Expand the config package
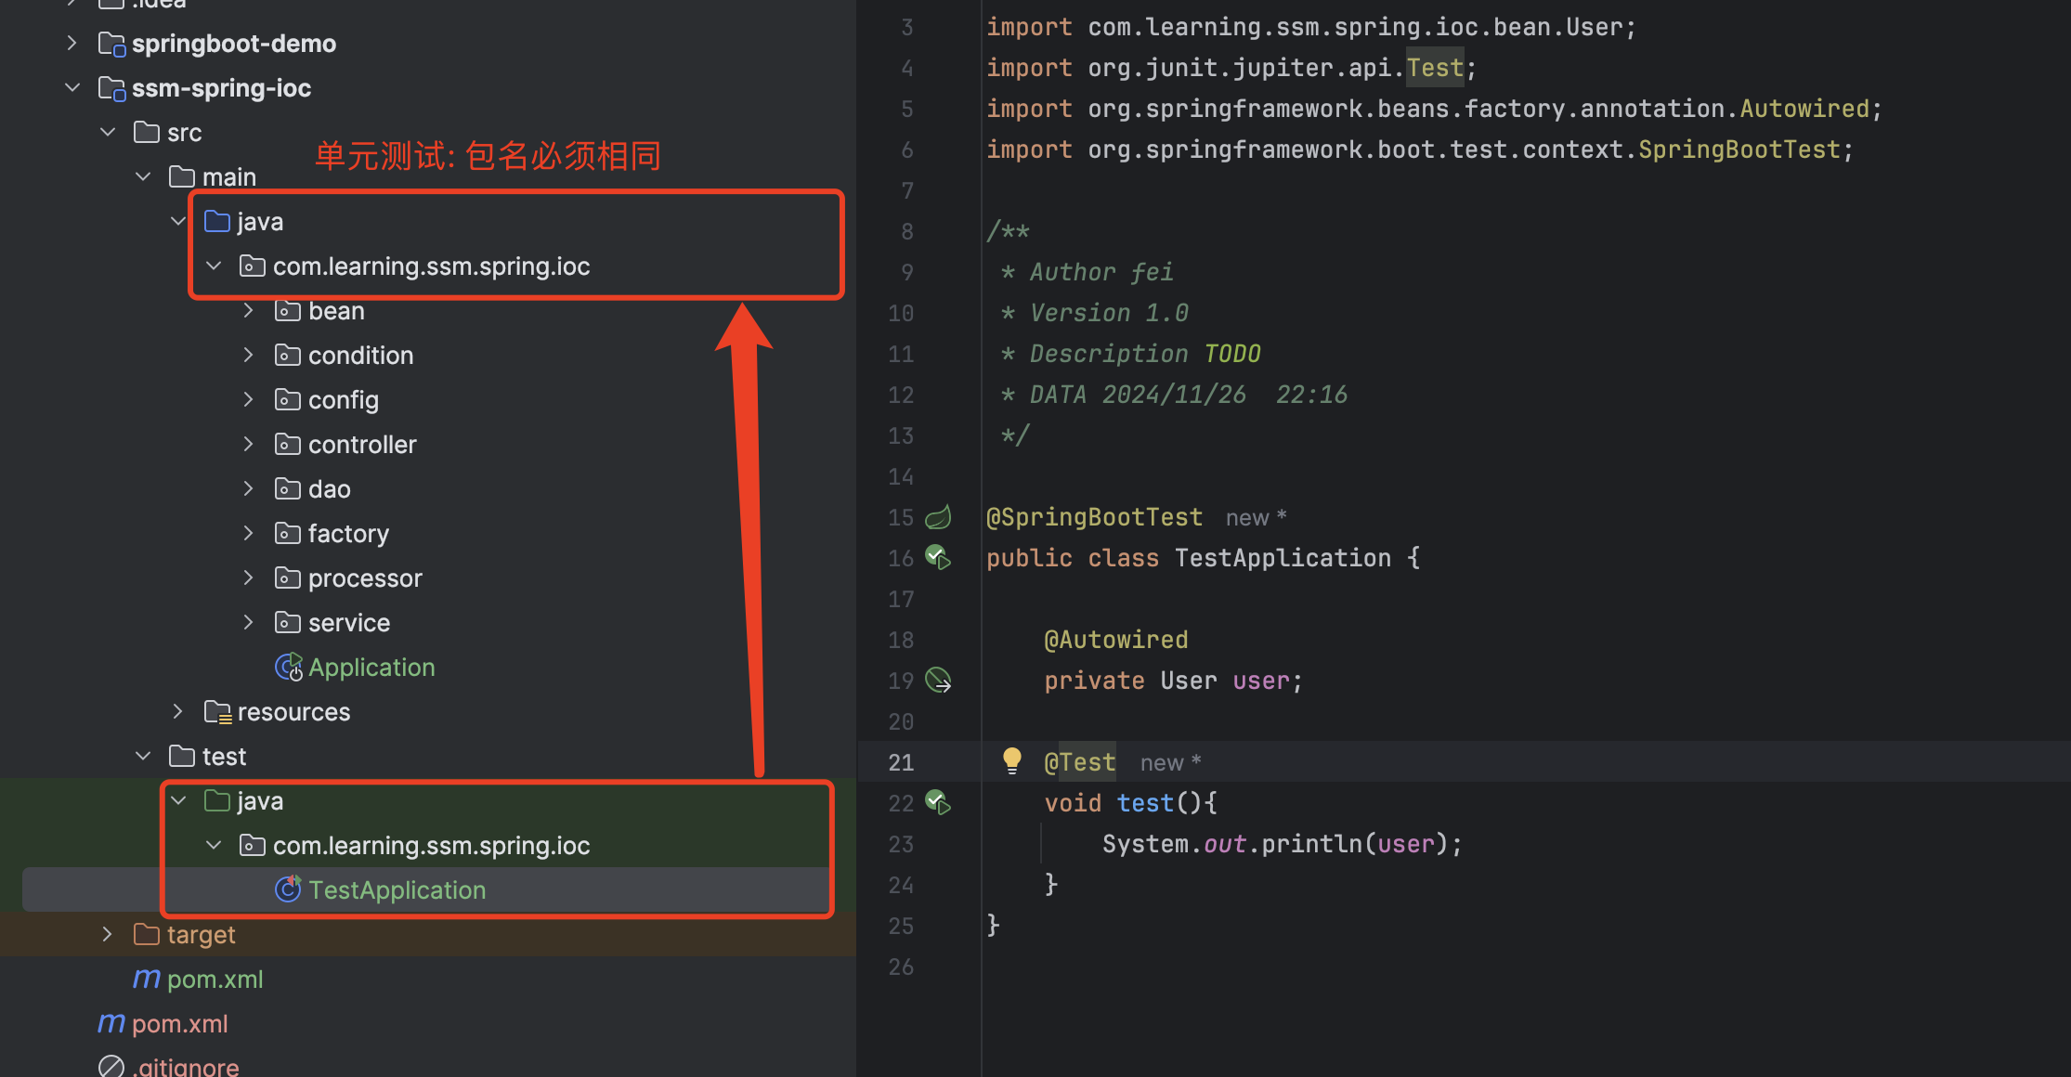The width and height of the screenshot is (2071, 1077). (x=248, y=399)
